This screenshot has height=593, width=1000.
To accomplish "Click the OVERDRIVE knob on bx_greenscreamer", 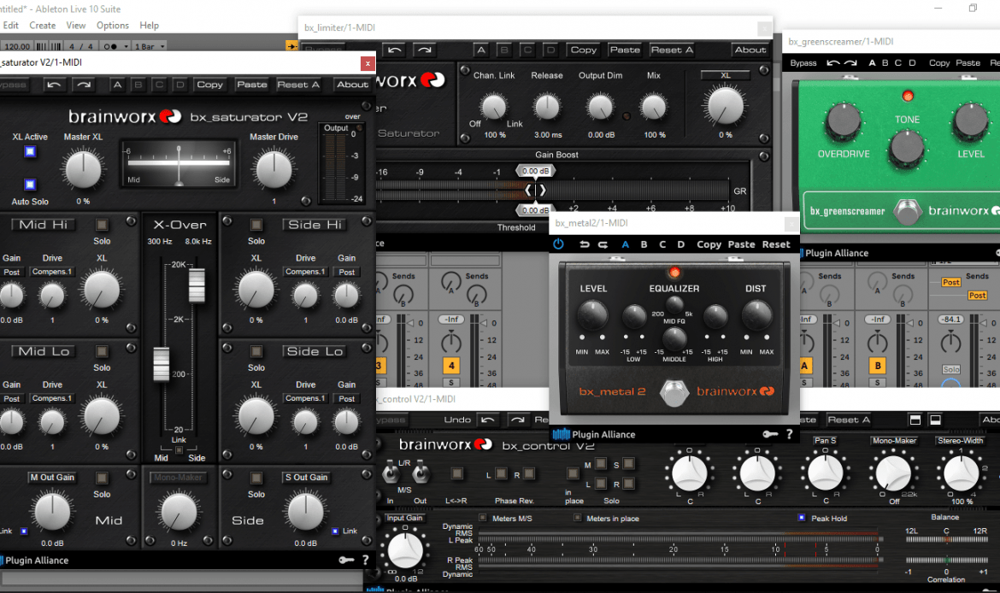I will coord(843,122).
